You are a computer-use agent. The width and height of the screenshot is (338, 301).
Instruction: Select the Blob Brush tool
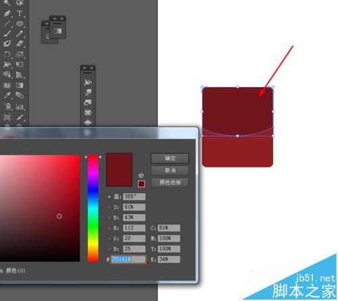7,43
